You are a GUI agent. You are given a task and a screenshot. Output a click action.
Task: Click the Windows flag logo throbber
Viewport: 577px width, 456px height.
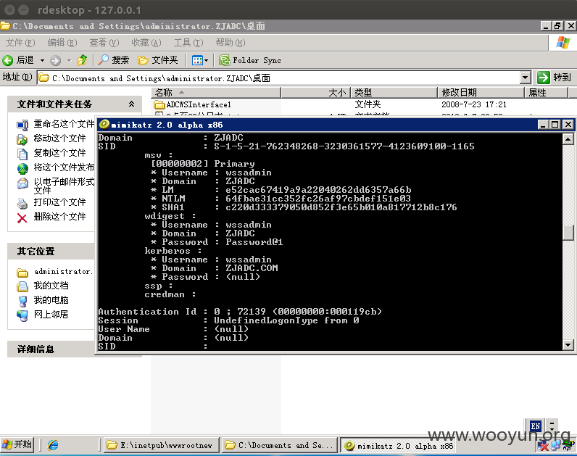tap(563, 43)
